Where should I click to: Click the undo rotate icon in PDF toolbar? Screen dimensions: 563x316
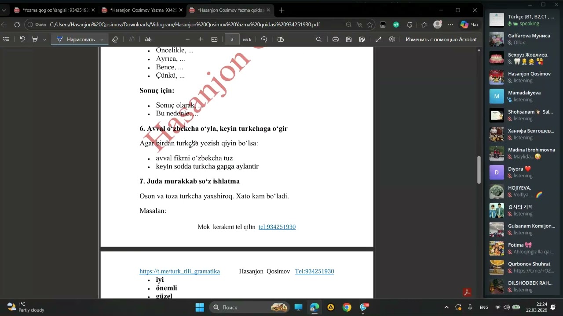(22, 39)
